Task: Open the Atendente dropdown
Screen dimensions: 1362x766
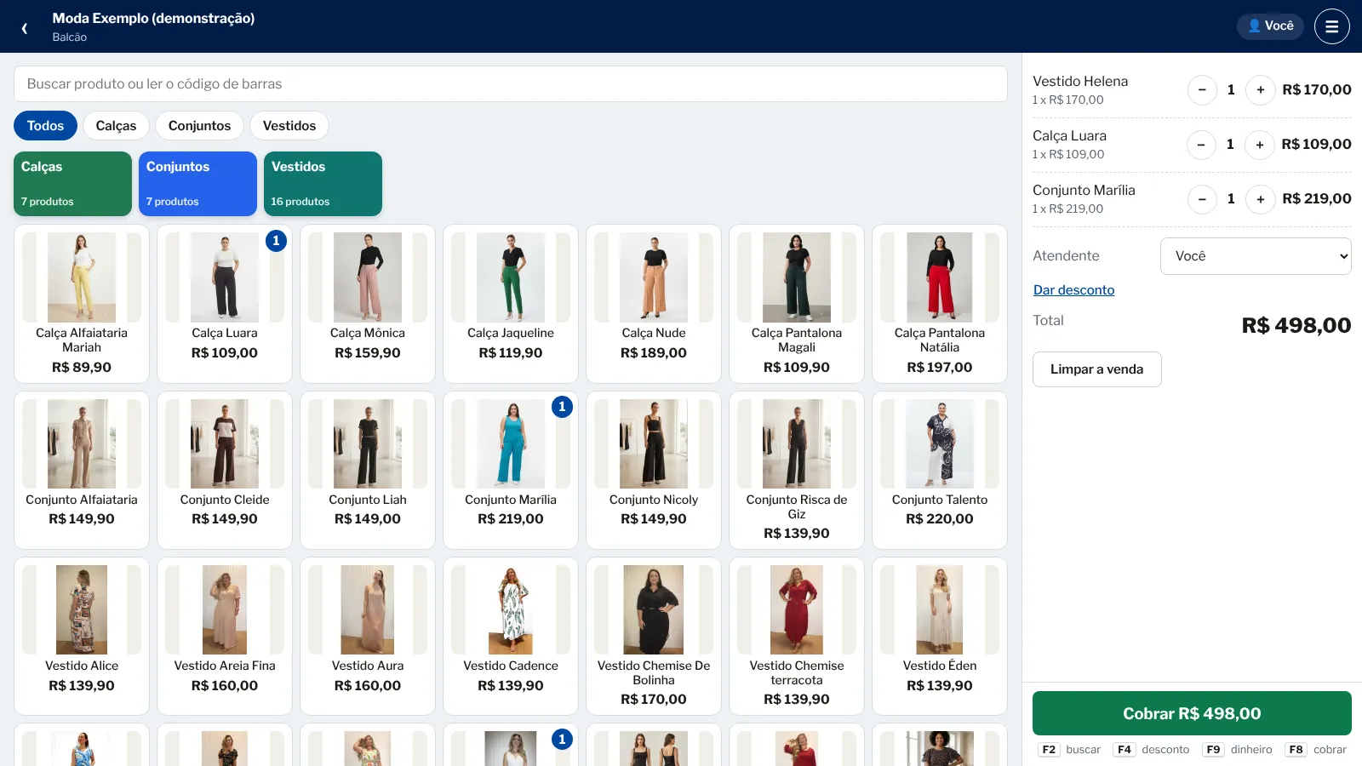Action: tap(1256, 256)
